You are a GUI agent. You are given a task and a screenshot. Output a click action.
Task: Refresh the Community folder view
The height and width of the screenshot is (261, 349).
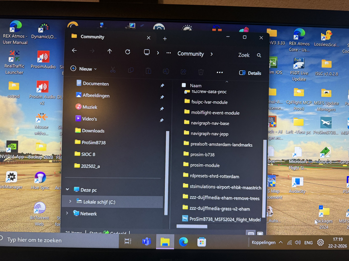128,52
